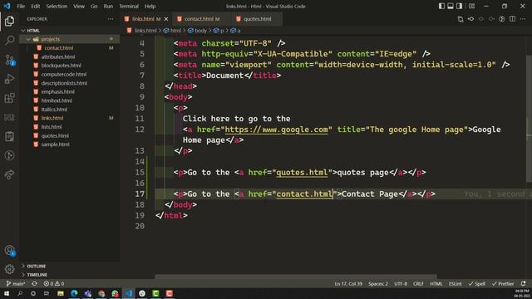Click the editor vertical scrollbar
Screen dimensions: 532x299
(530, 119)
